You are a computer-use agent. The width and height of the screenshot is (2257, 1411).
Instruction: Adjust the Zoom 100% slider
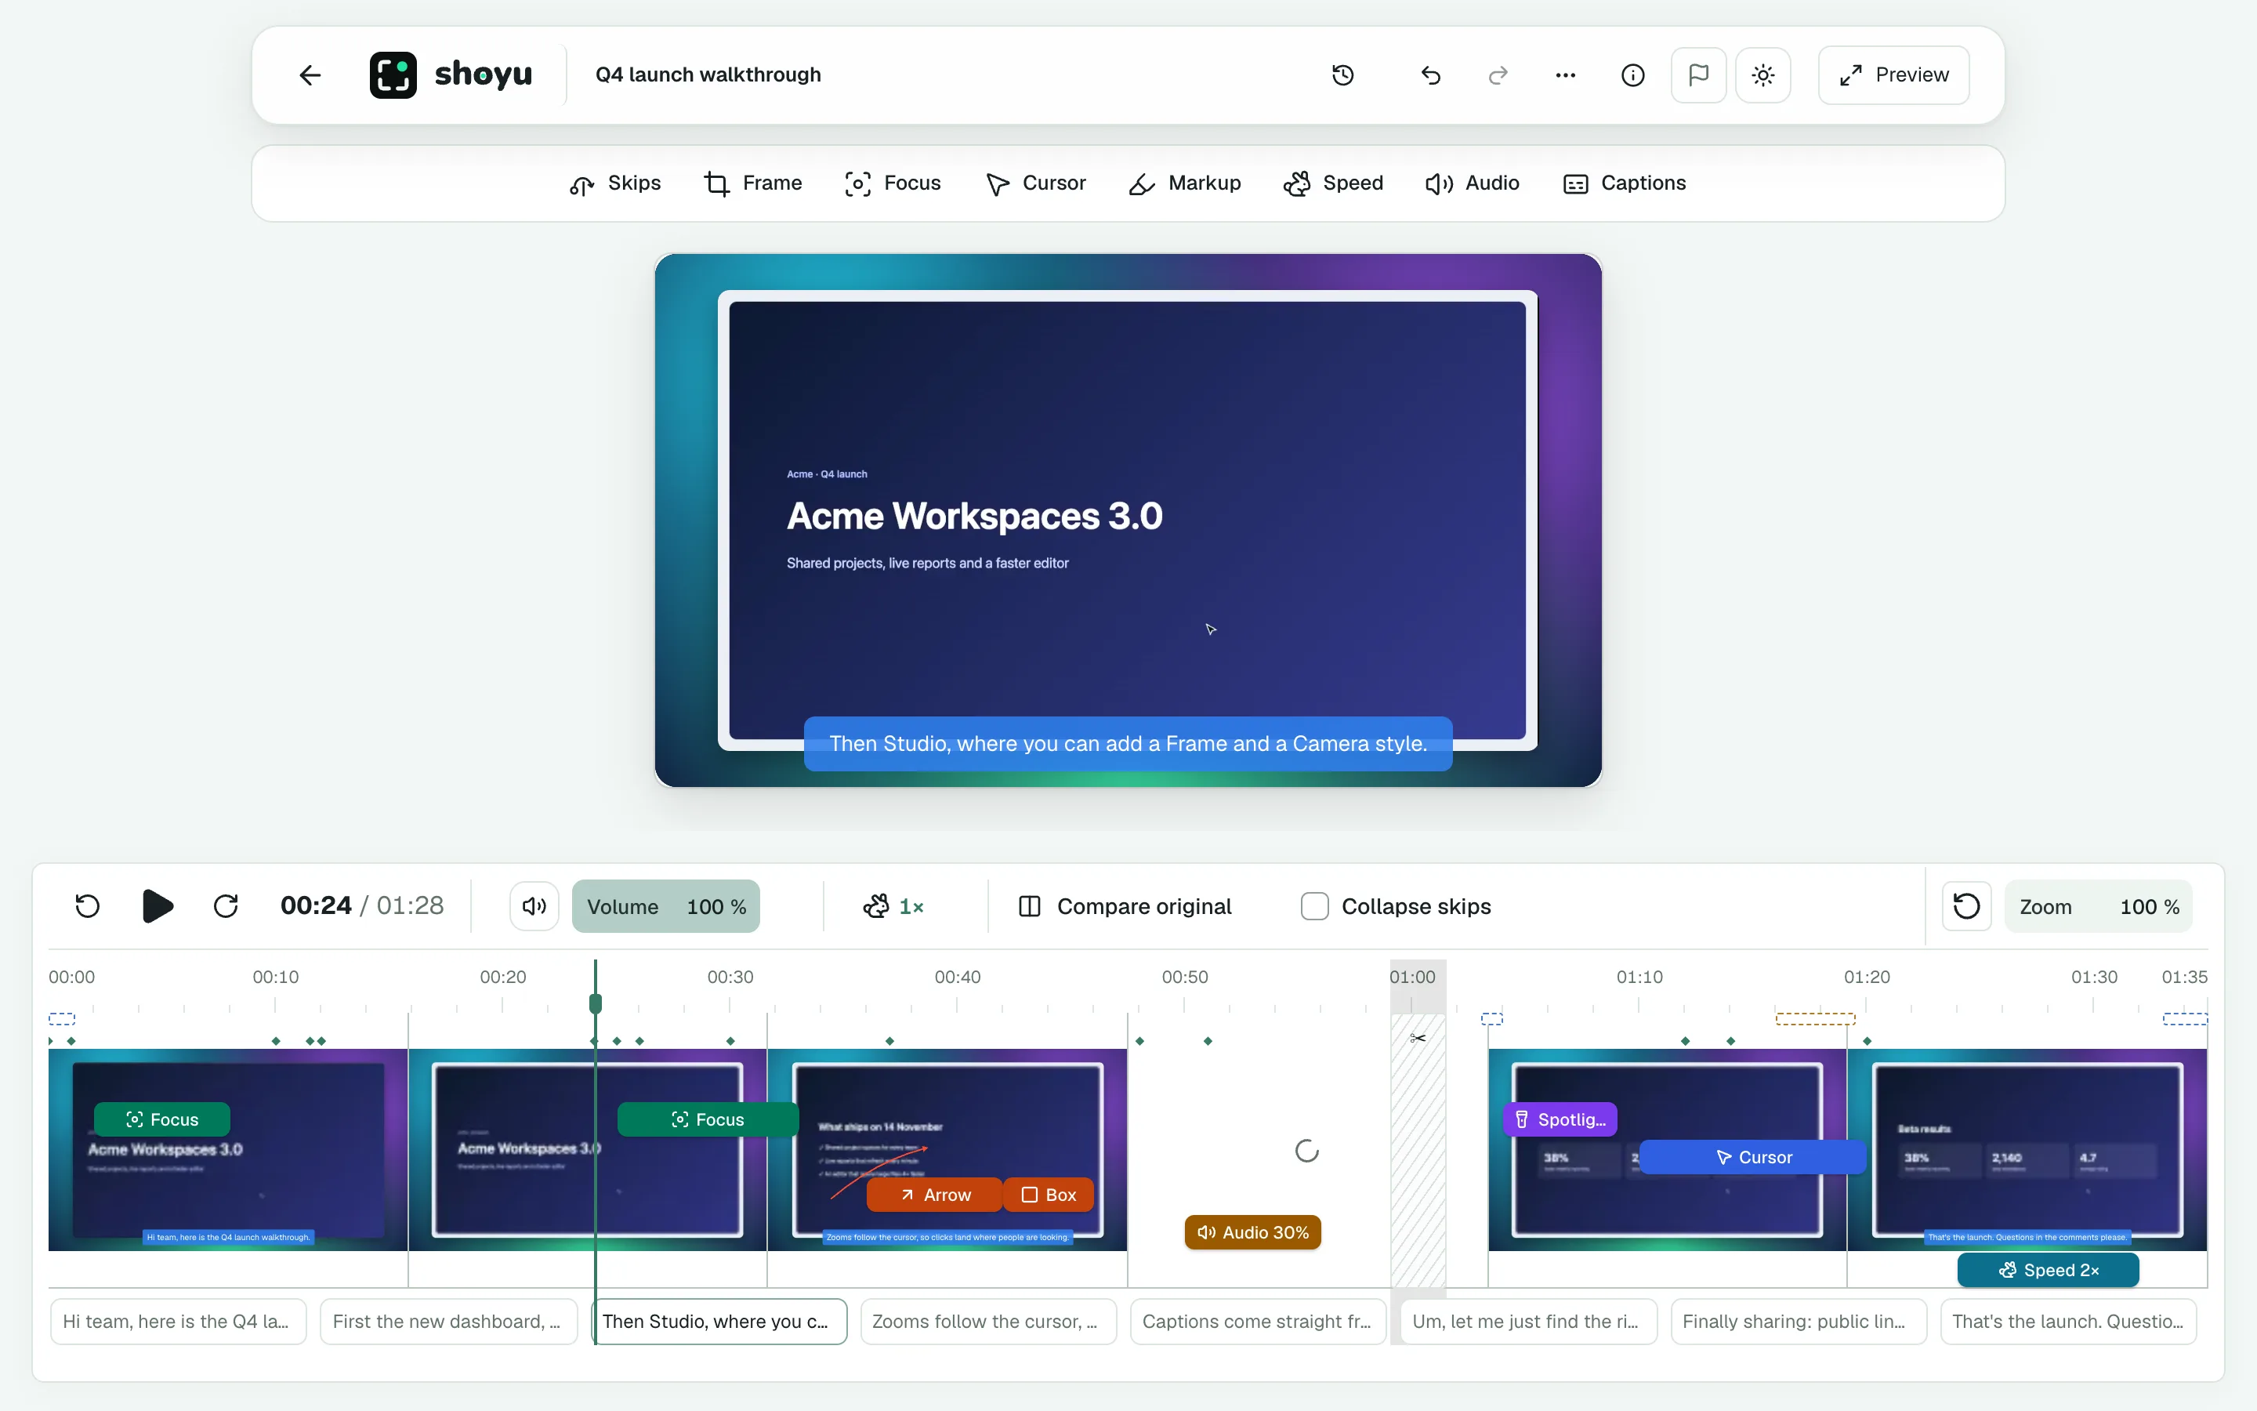click(x=2099, y=906)
